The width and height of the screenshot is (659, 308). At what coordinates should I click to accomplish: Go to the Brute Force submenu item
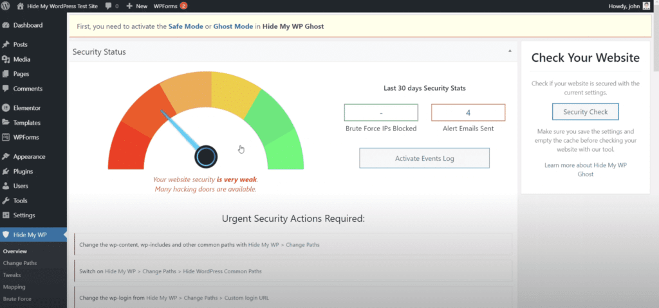(x=17, y=299)
